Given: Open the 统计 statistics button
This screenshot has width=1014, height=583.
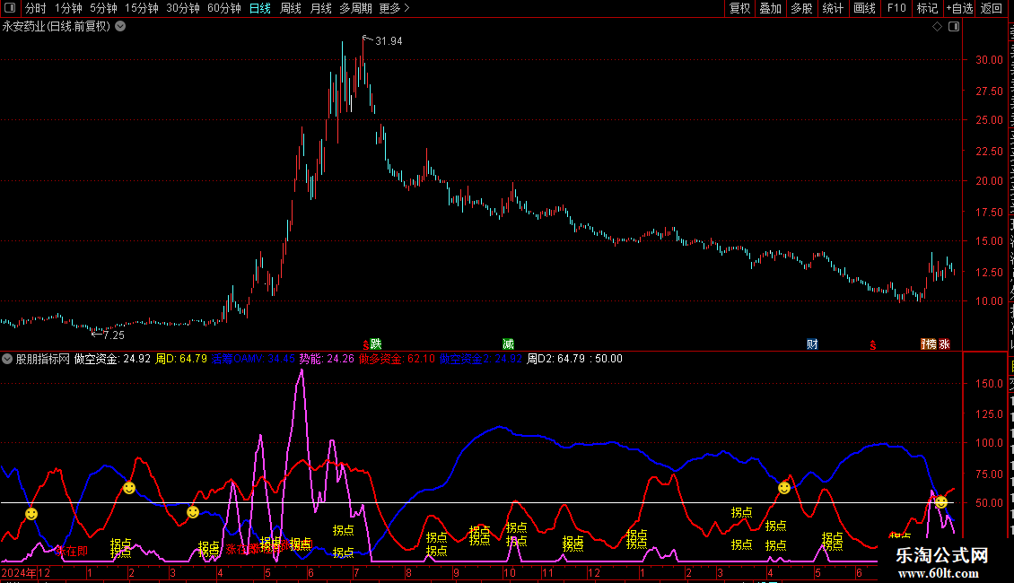Looking at the screenshot, I should (833, 8).
